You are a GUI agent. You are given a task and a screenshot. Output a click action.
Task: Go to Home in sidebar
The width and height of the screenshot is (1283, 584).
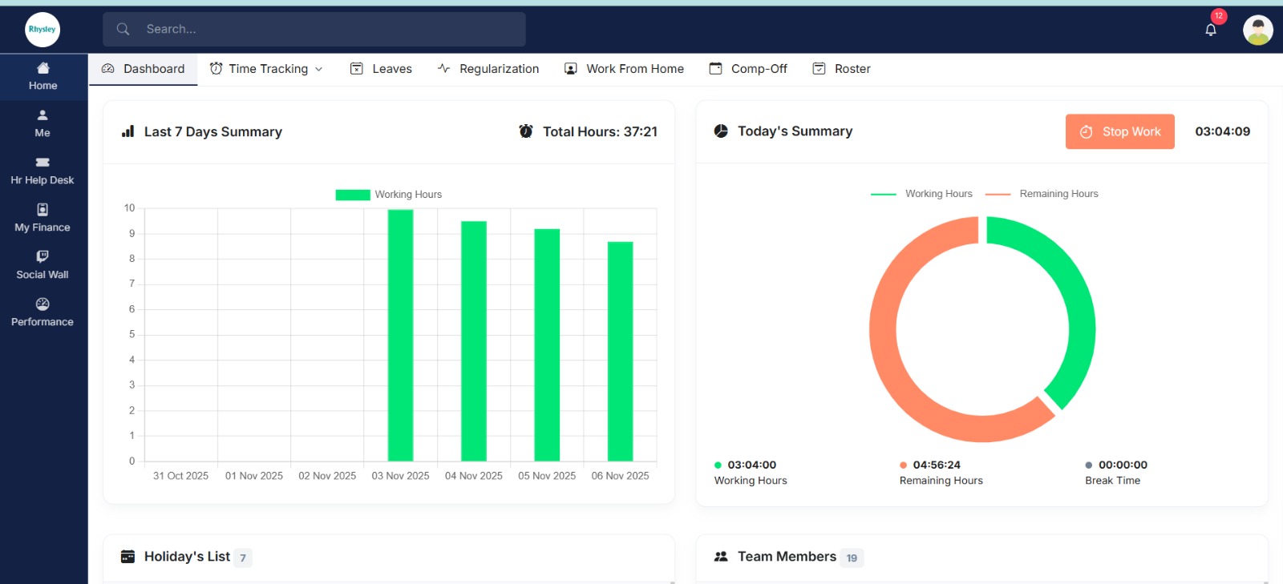(42, 76)
